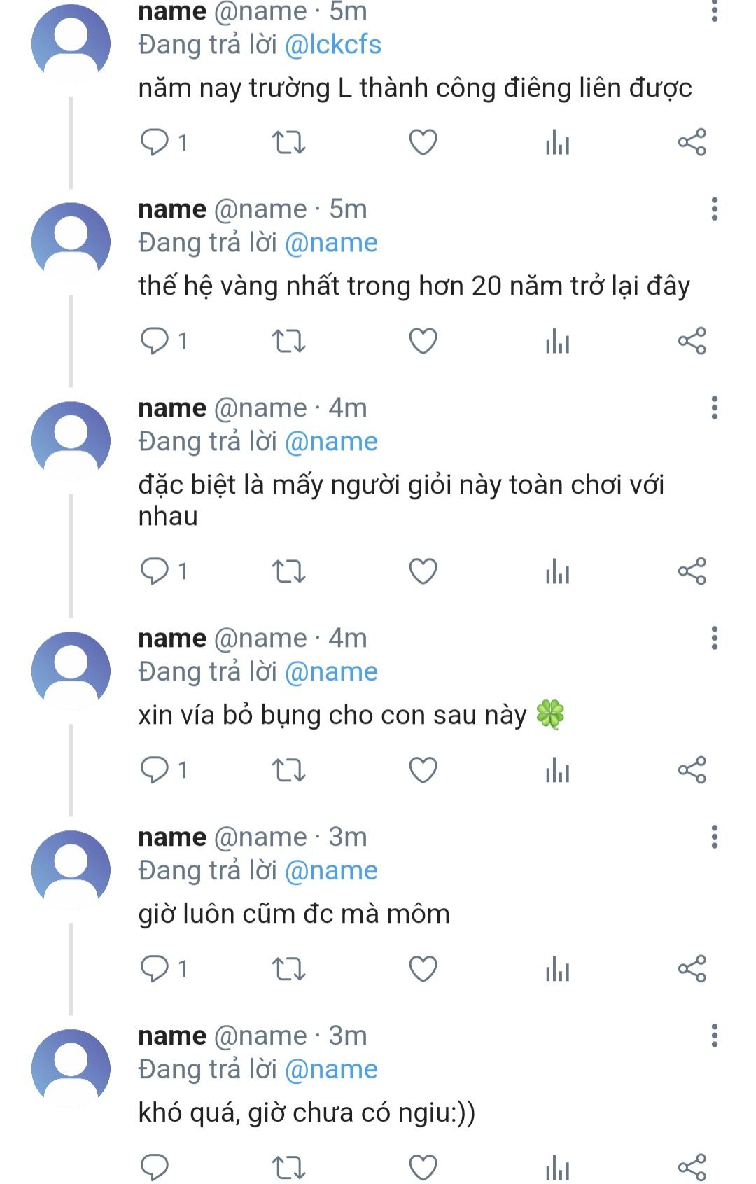Like the 'năm nay trường L' tweet
The width and height of the screenshot is (756, 1184).
click(423, 142)
